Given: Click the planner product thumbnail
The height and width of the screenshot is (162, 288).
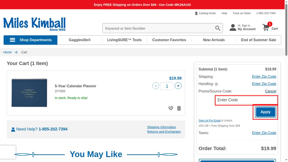Looking at the screenshot, I should click(x=29, y=93).
